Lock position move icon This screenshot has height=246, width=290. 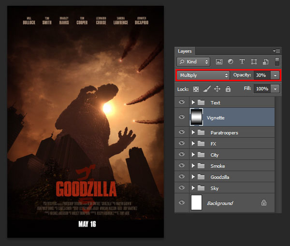(217, 89)
